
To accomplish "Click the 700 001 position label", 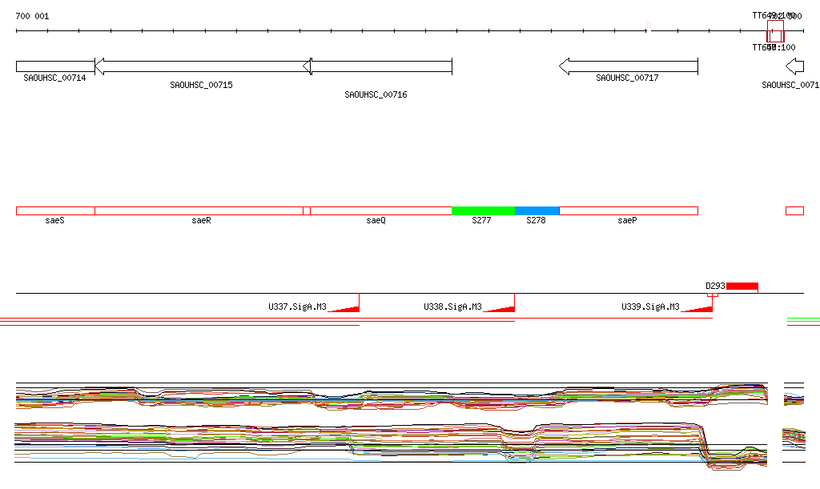I will [32, 16].
